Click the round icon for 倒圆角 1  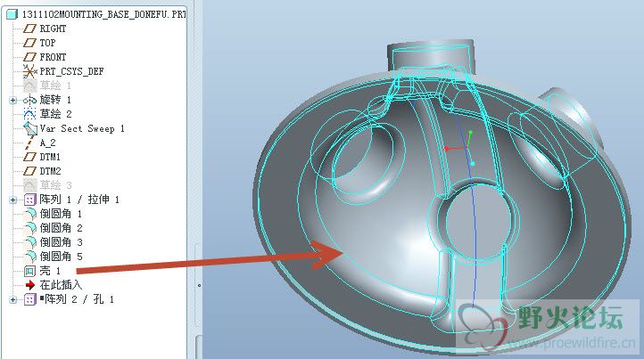(x=30, y=214)
